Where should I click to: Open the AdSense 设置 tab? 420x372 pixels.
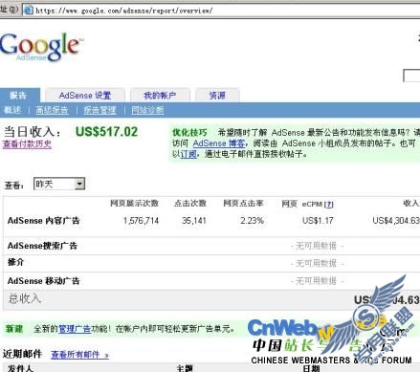coord(85,96)
